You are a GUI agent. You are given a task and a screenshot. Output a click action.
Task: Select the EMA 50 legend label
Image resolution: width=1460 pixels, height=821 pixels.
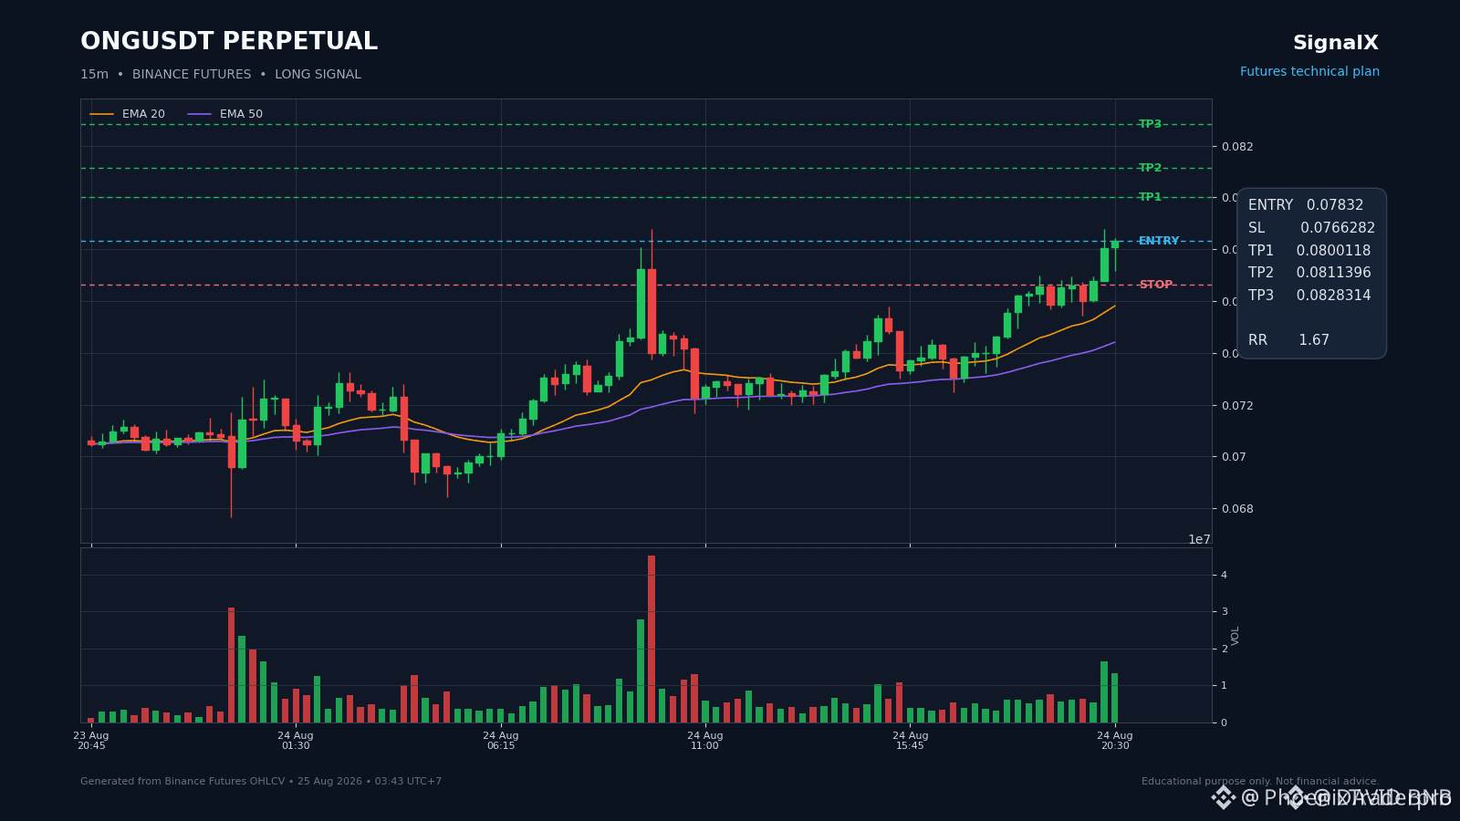click(x=241, y=114)
